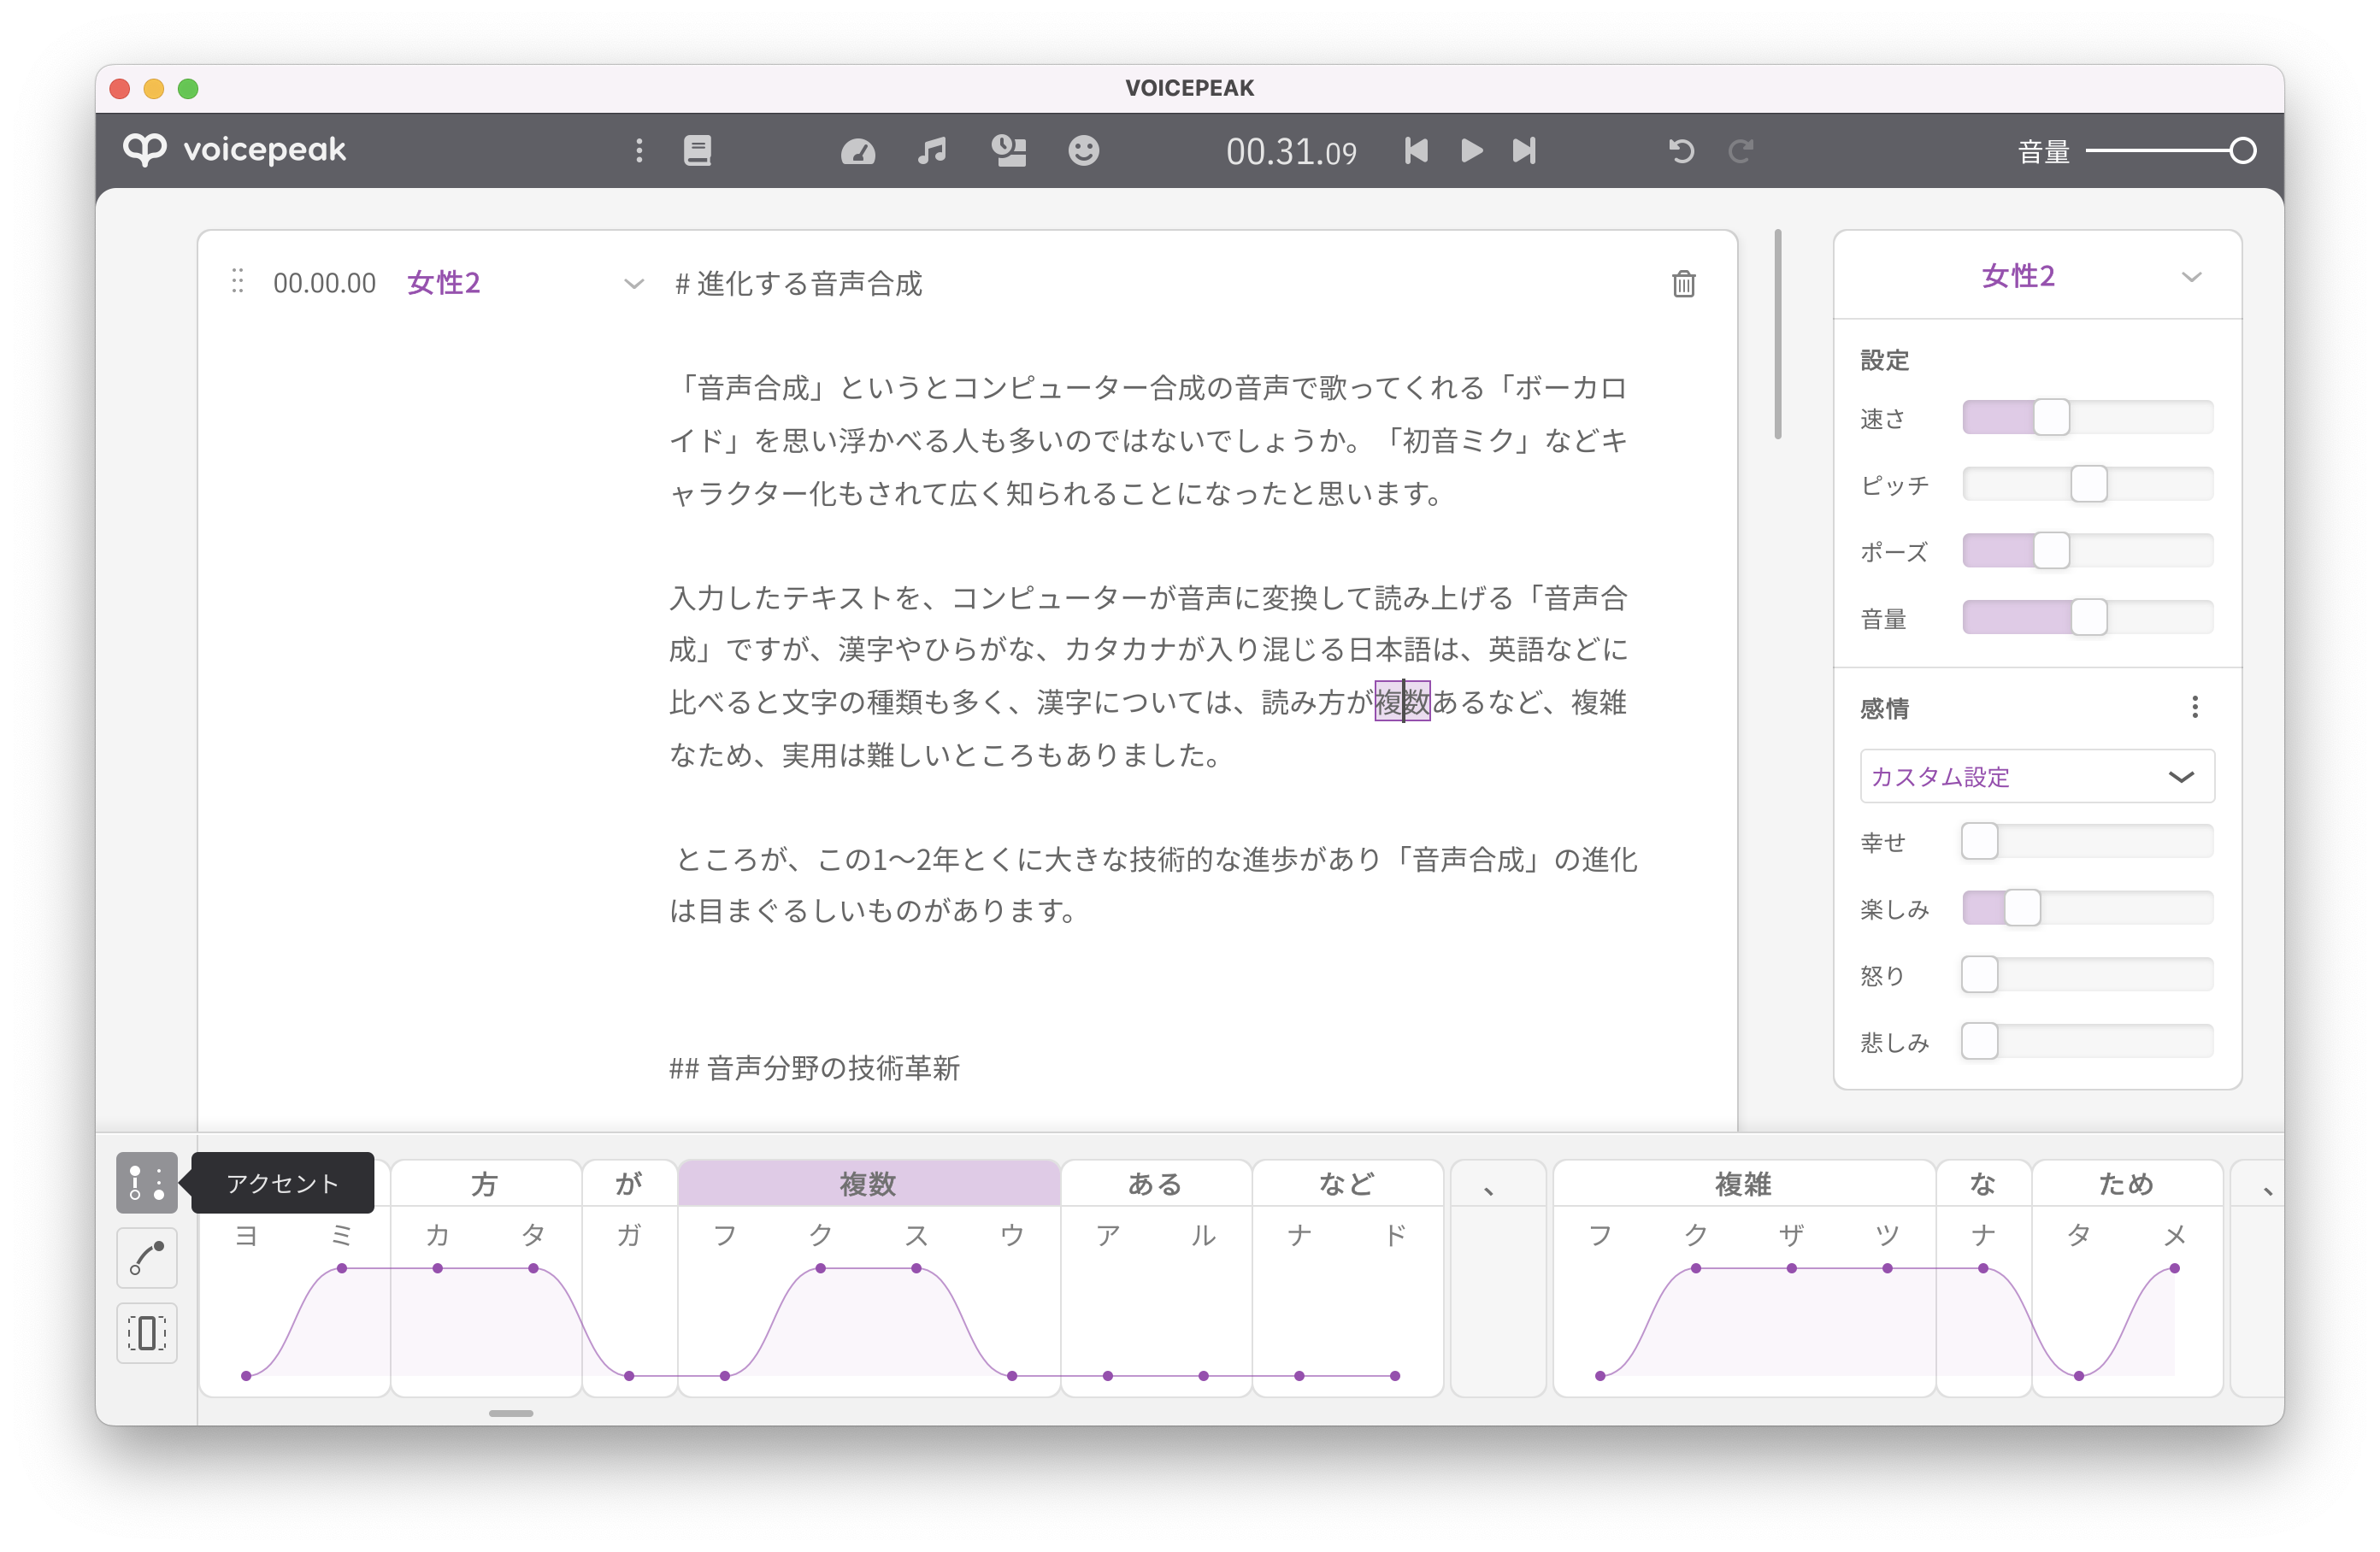Select the 複雑 word segment in the accent editor
The height and width of the screenshot is (1552, 2380).
1742,1184
